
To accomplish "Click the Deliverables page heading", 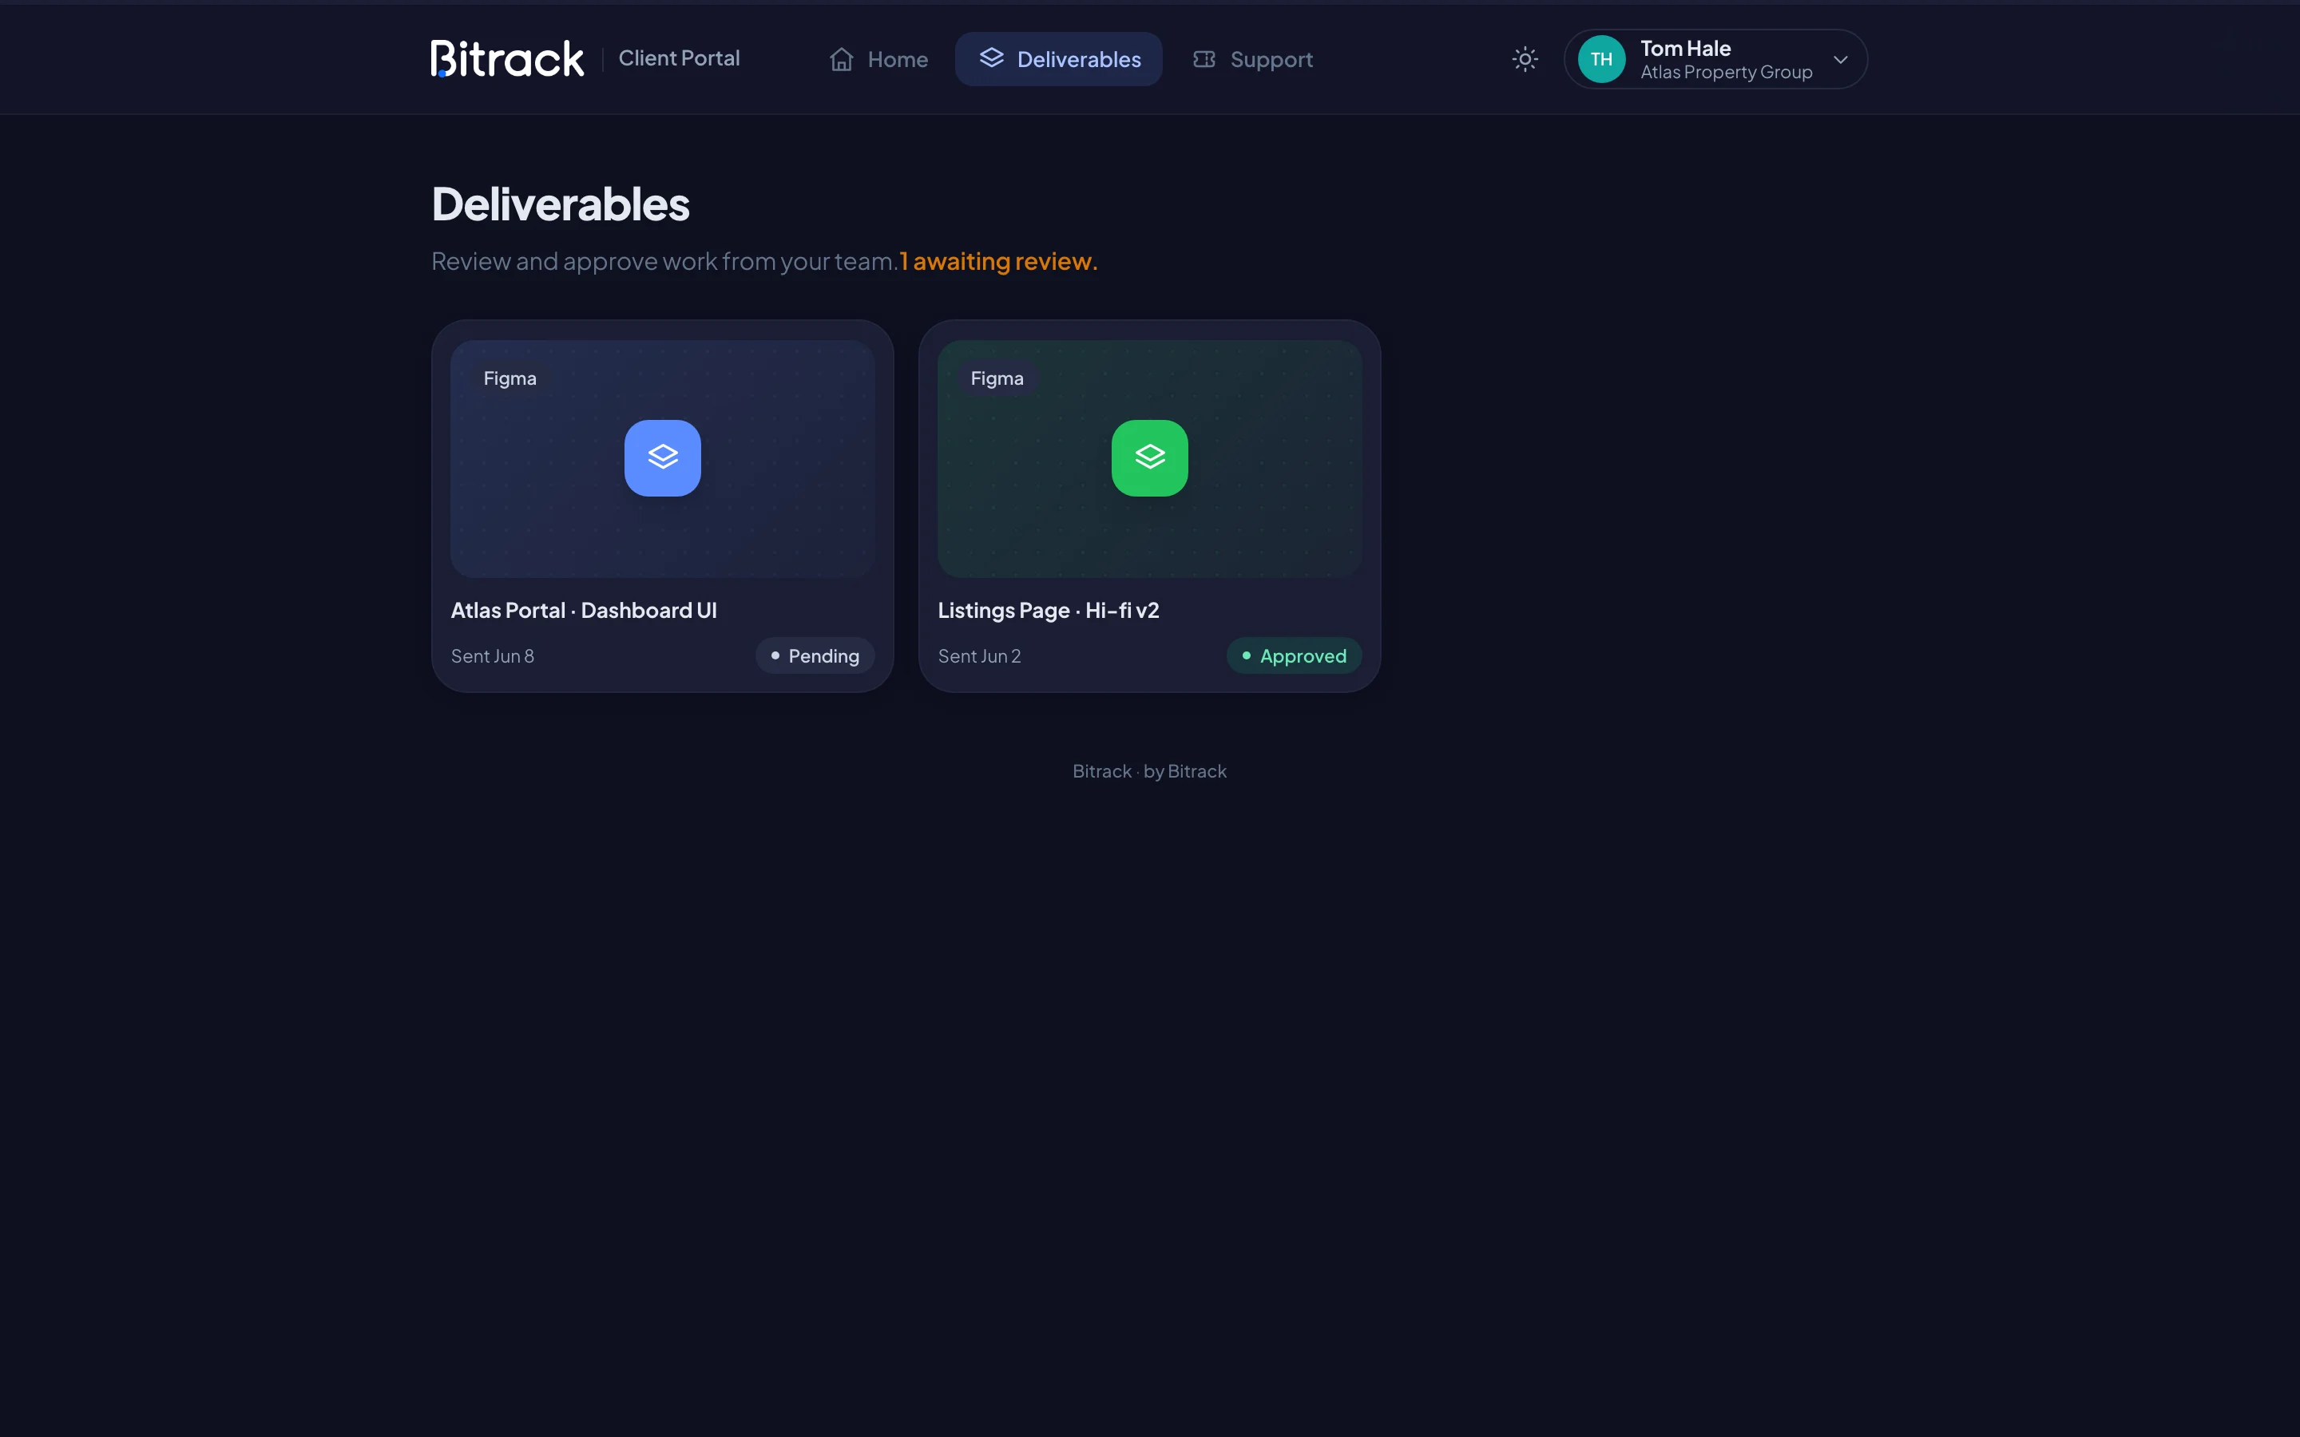I will tap(561, 204).
